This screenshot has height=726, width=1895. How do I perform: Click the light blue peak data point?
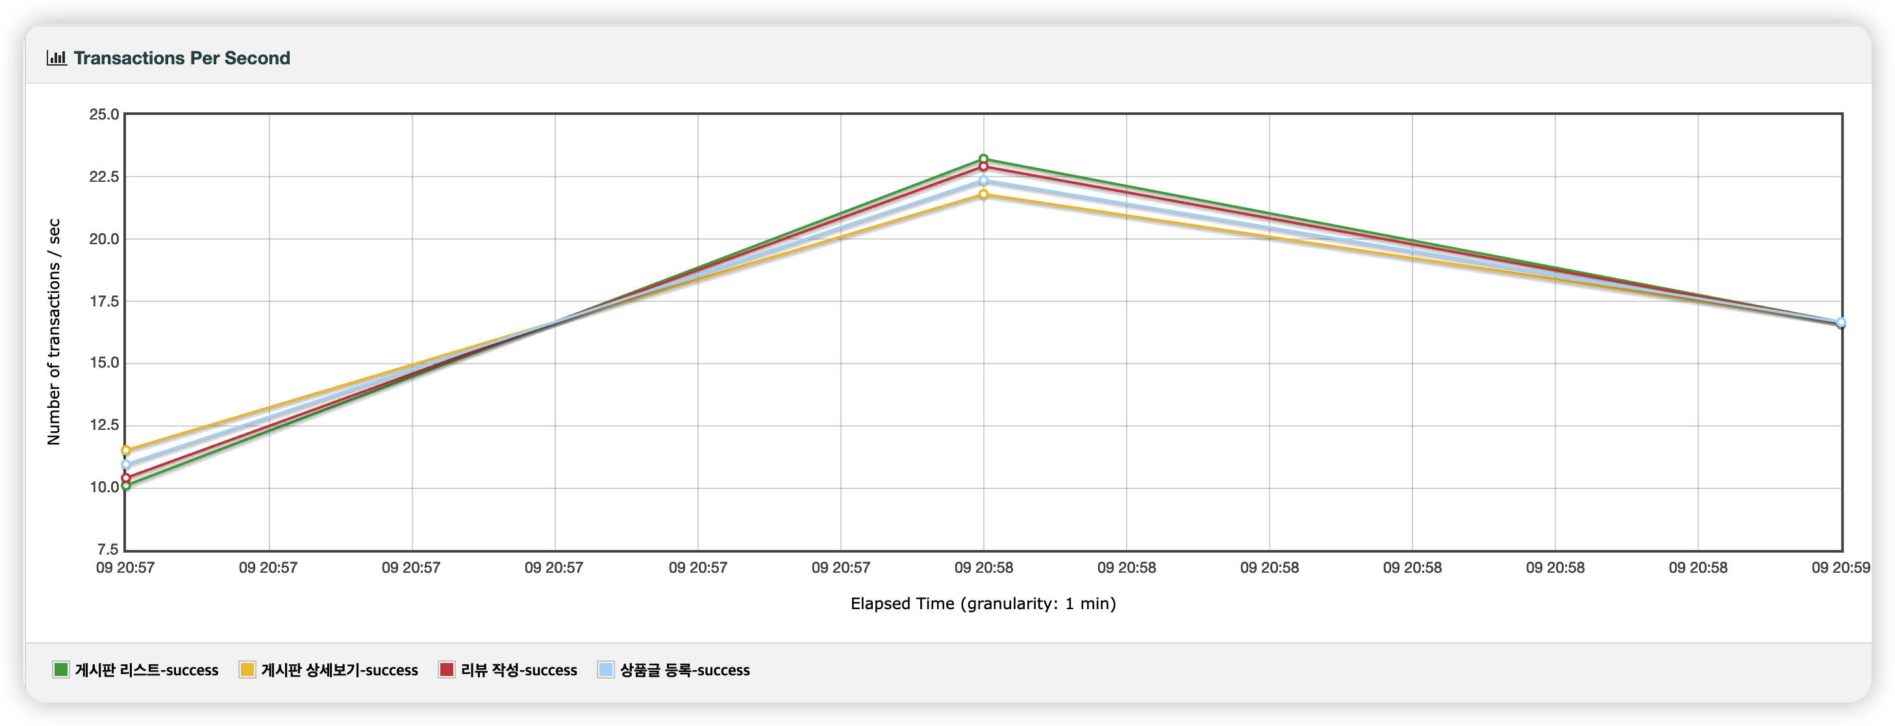[984, 181]
